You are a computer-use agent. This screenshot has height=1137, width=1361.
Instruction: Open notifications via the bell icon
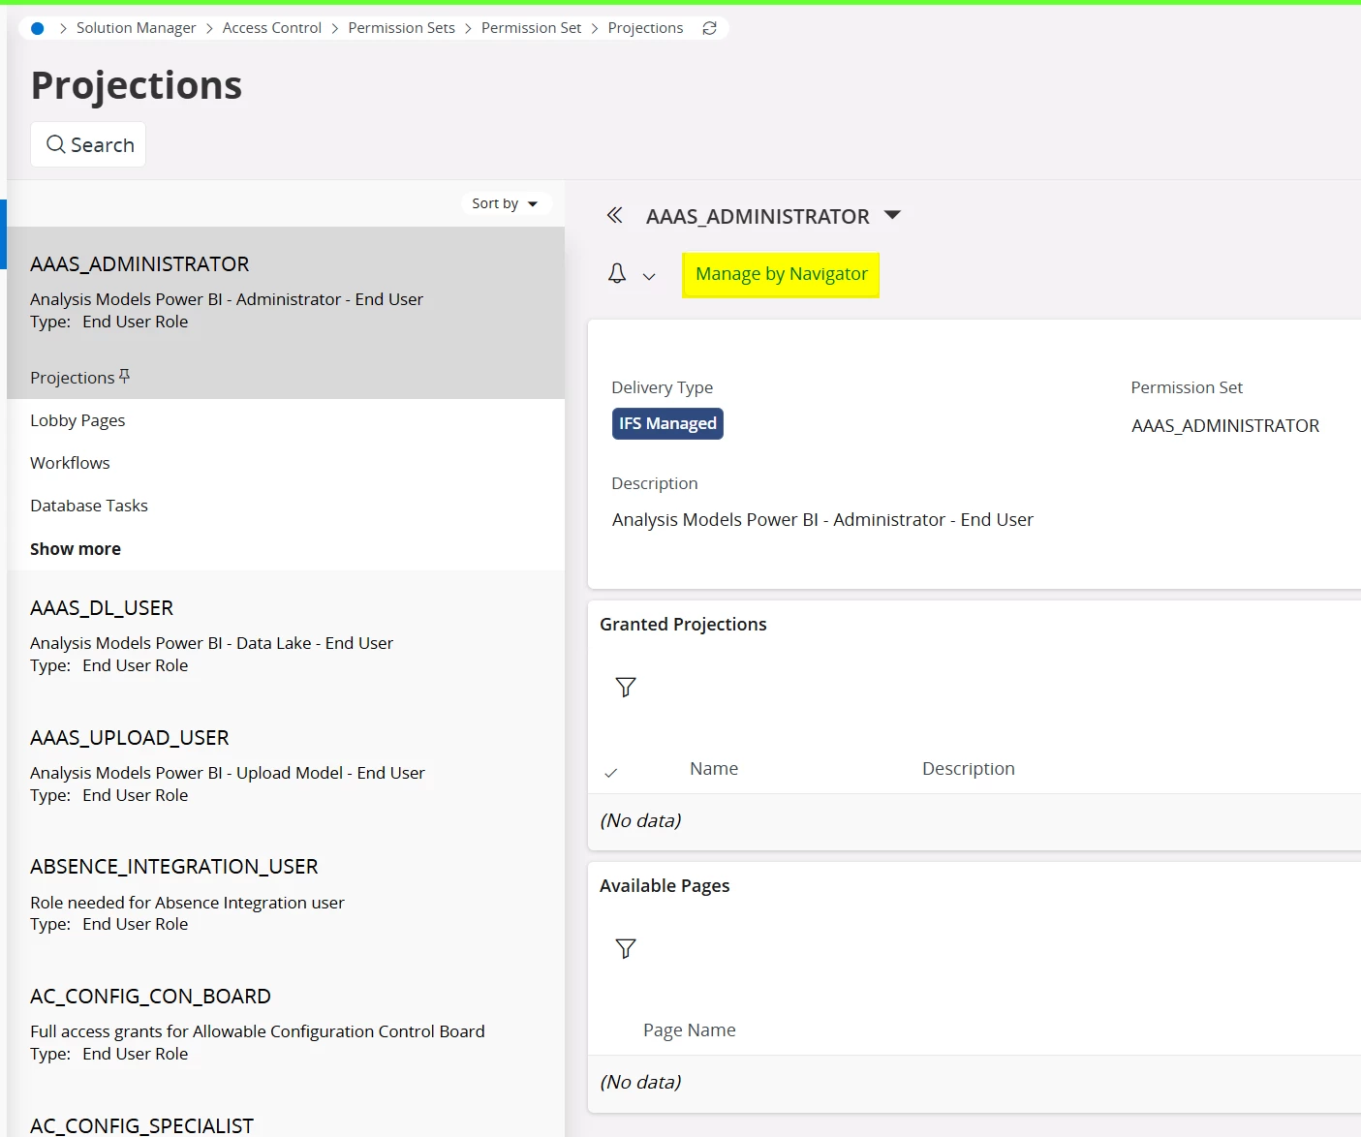click(x=617, y=274)
